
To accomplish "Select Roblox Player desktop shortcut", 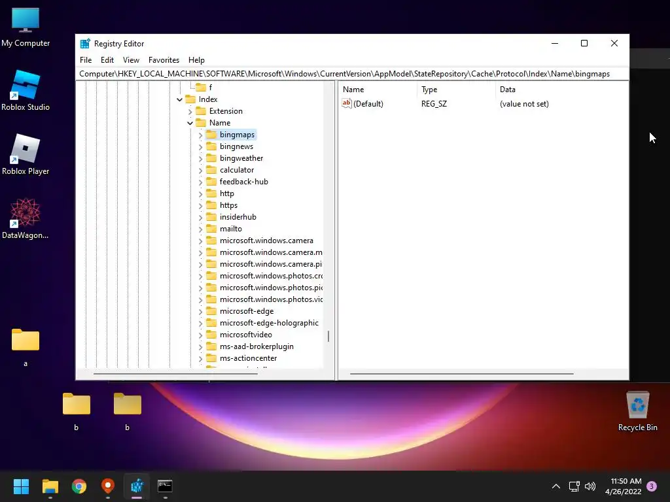I will [26, 154].
